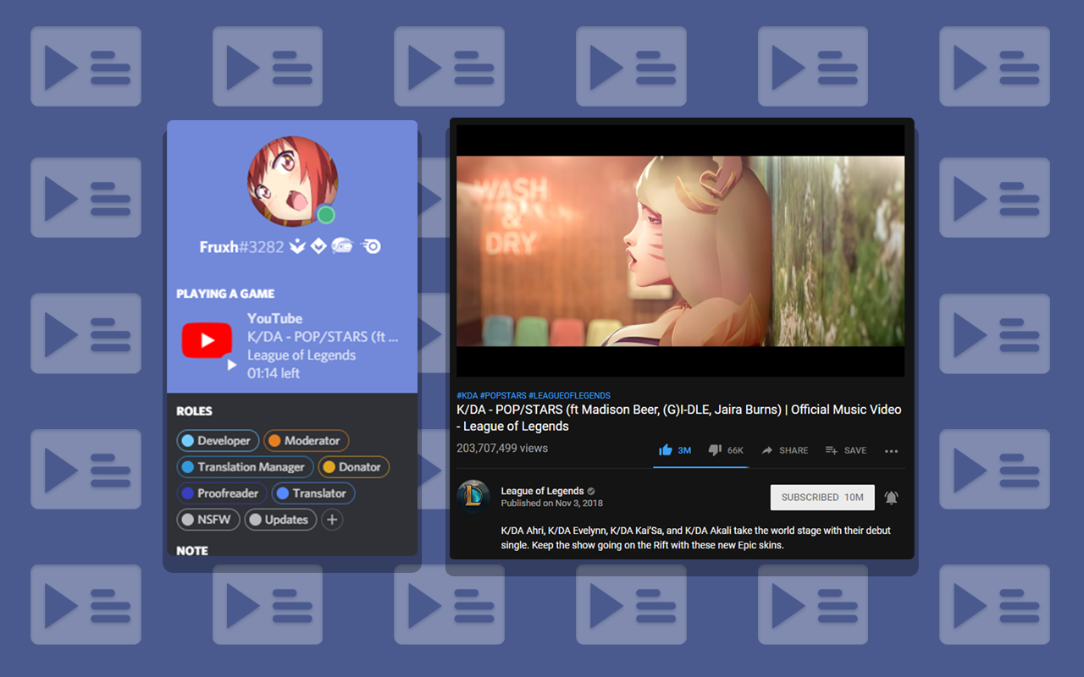Image resolution: width=1084 pixels, height=677 pixels.
Task: Click the League of Legends channel avatar
Action: point(473,497)
